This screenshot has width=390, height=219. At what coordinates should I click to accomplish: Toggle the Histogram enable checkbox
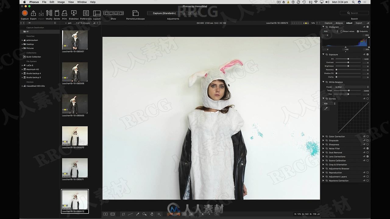[x=367, y=27]
